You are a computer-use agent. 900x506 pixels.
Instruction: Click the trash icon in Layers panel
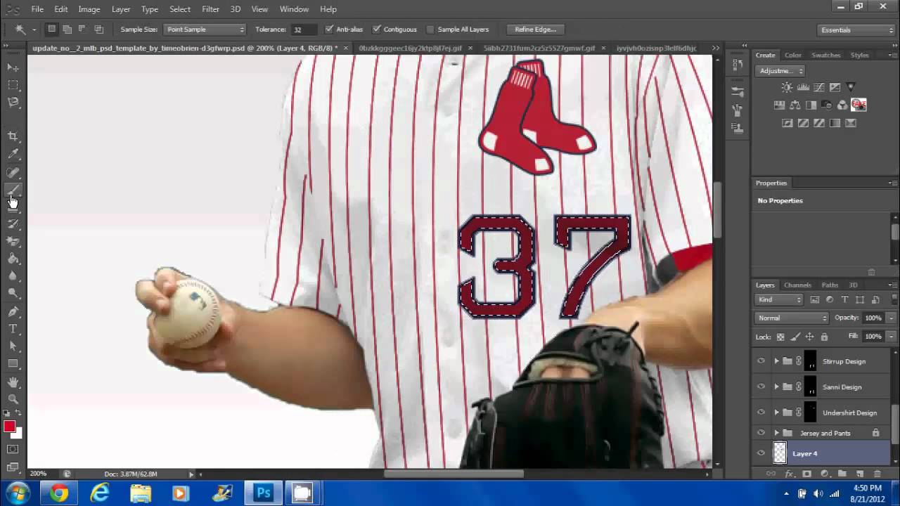(x=877, y=474)
